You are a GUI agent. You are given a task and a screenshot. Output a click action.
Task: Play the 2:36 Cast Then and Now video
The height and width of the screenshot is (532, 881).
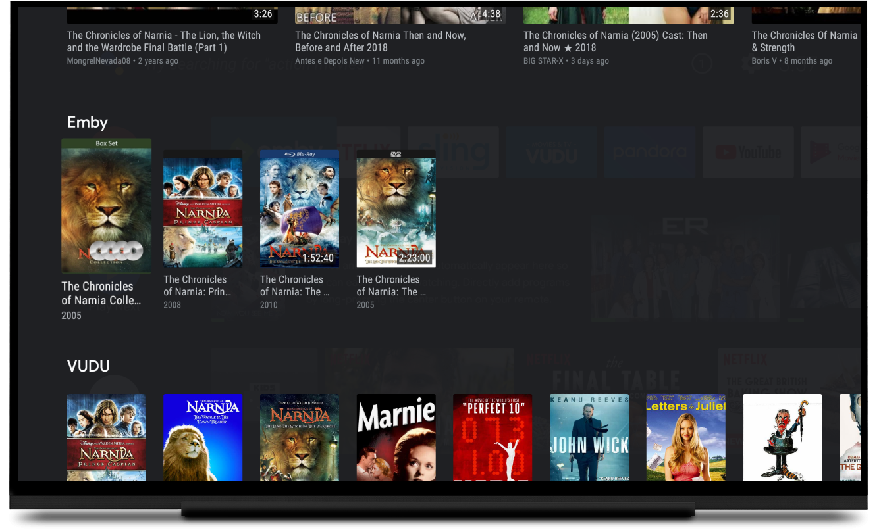(629, 16)
